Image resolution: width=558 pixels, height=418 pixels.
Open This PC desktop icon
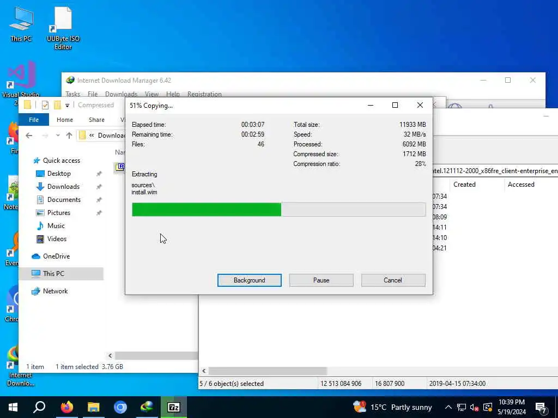[x=21, y=24]
